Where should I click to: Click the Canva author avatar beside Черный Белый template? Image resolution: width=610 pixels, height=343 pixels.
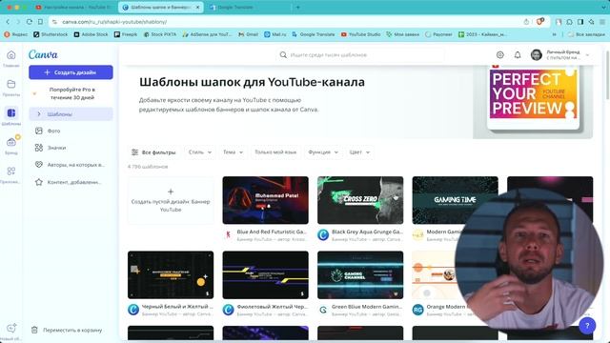coord(133,310)
